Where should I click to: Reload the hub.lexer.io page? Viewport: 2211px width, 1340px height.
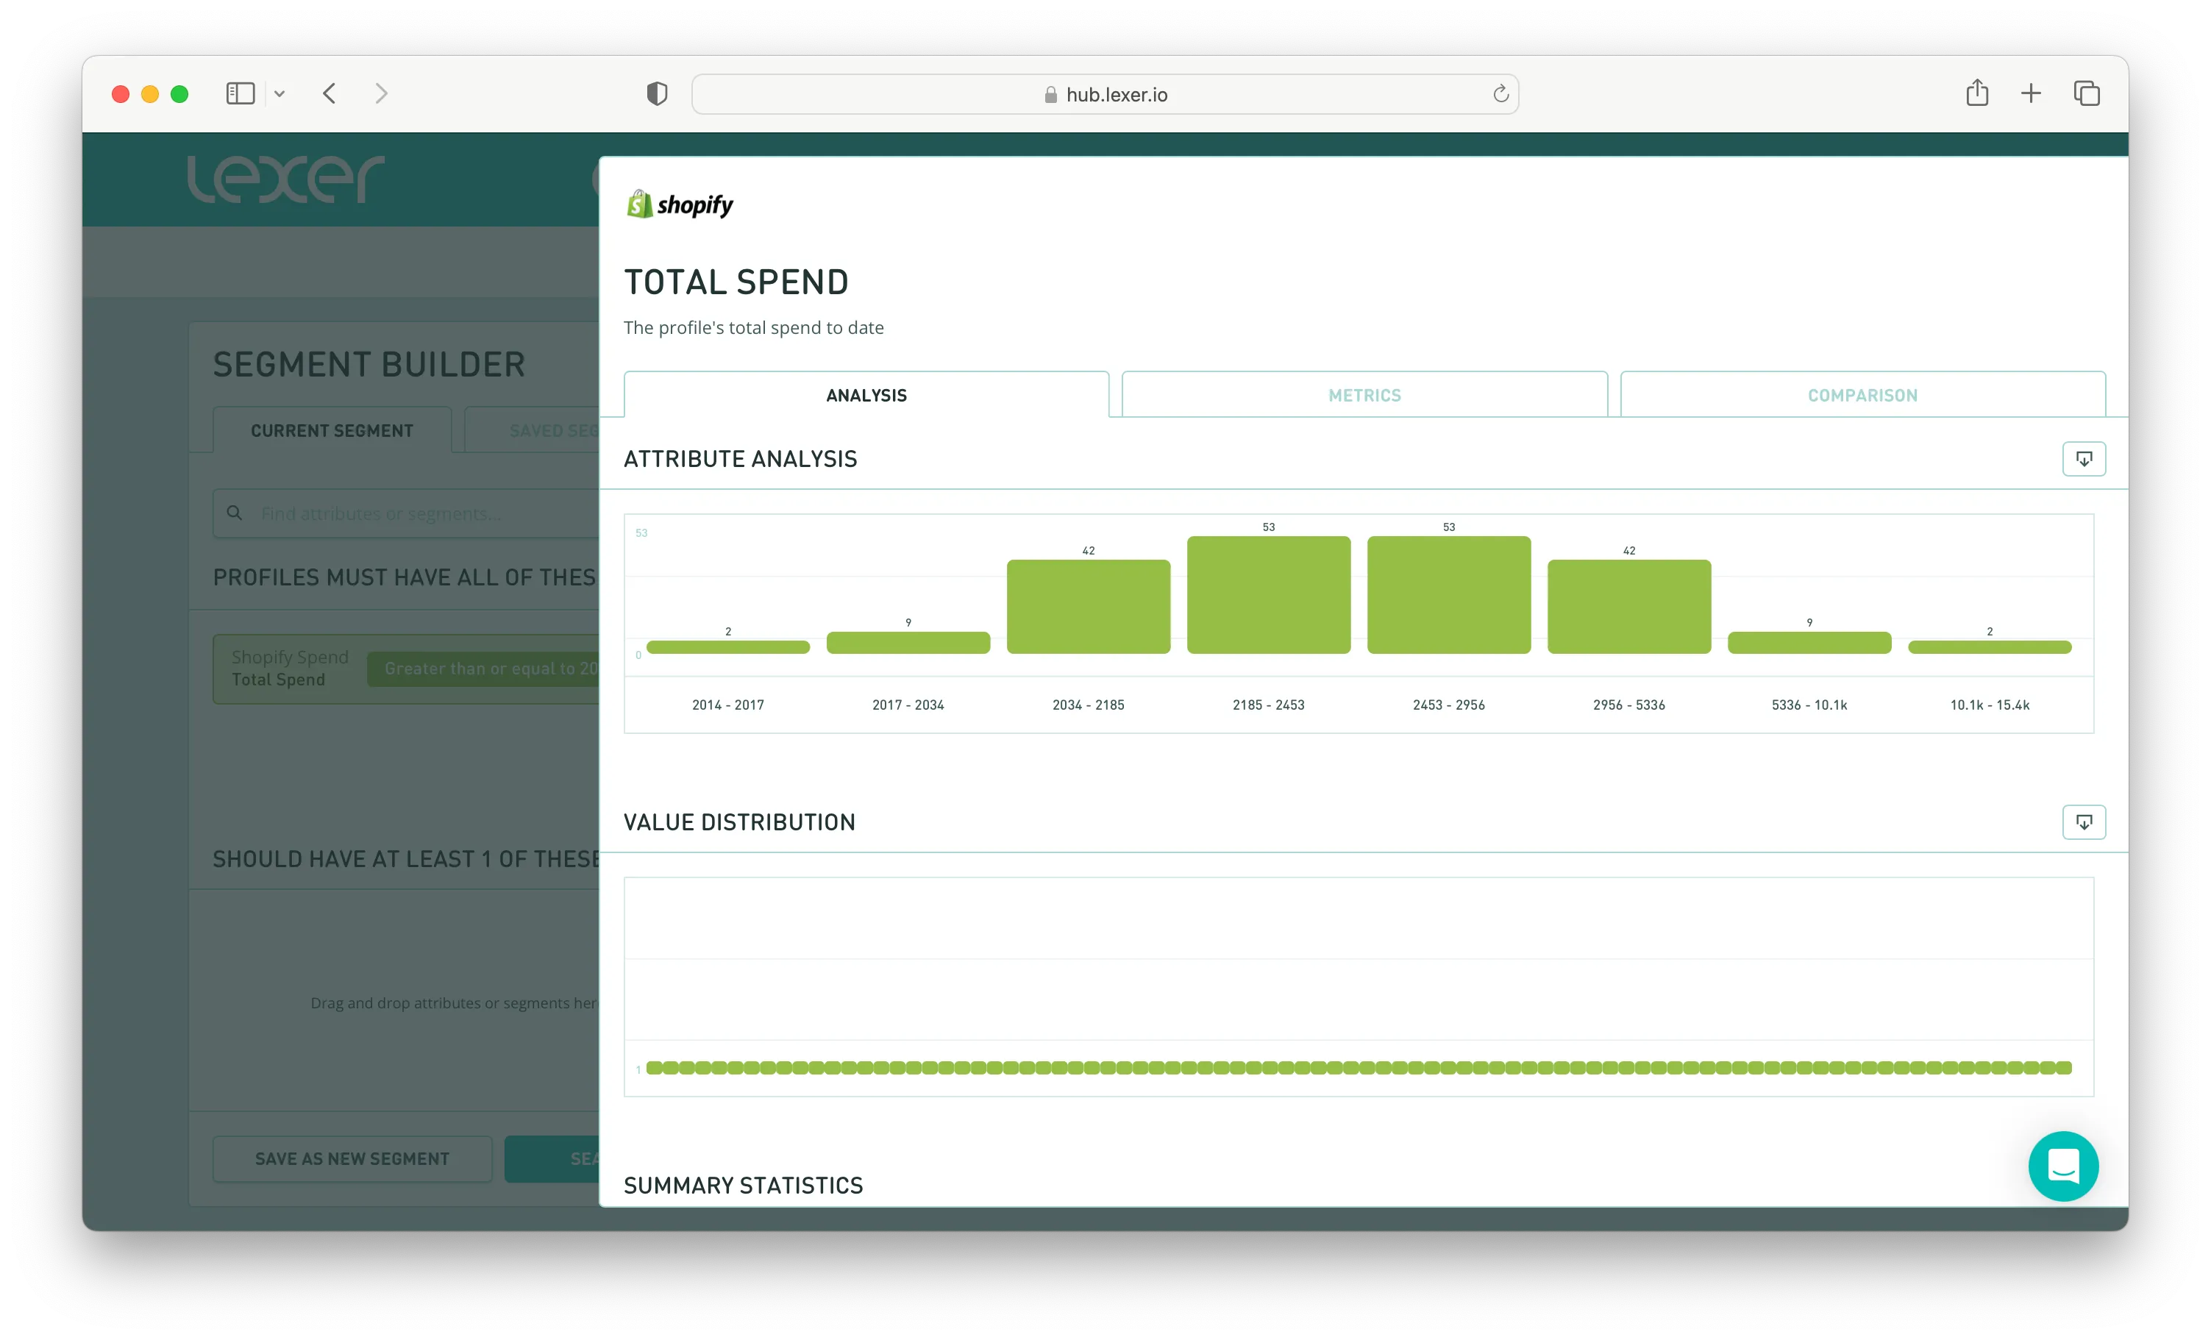click(x=1500, y=94)
